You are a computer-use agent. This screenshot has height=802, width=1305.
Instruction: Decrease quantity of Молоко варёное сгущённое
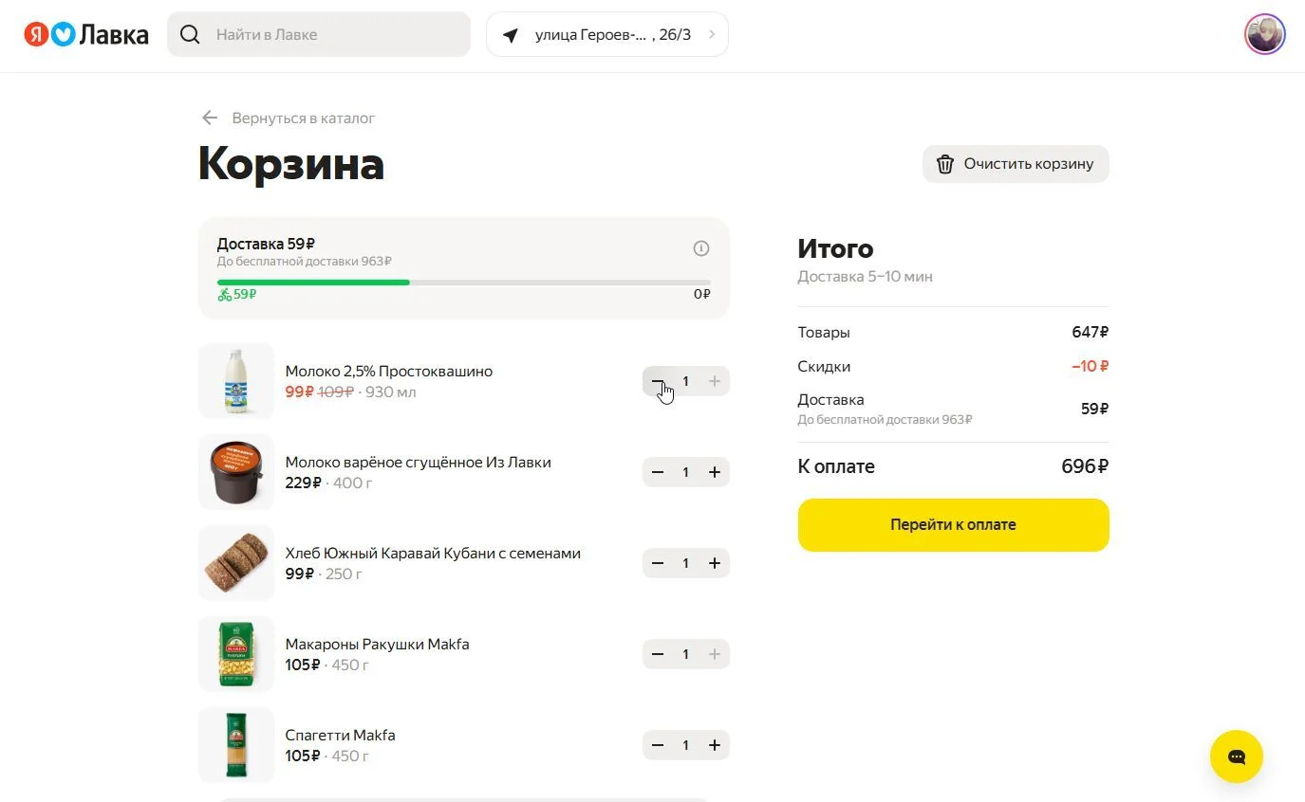pyautogui.click(x=658, y=472)
